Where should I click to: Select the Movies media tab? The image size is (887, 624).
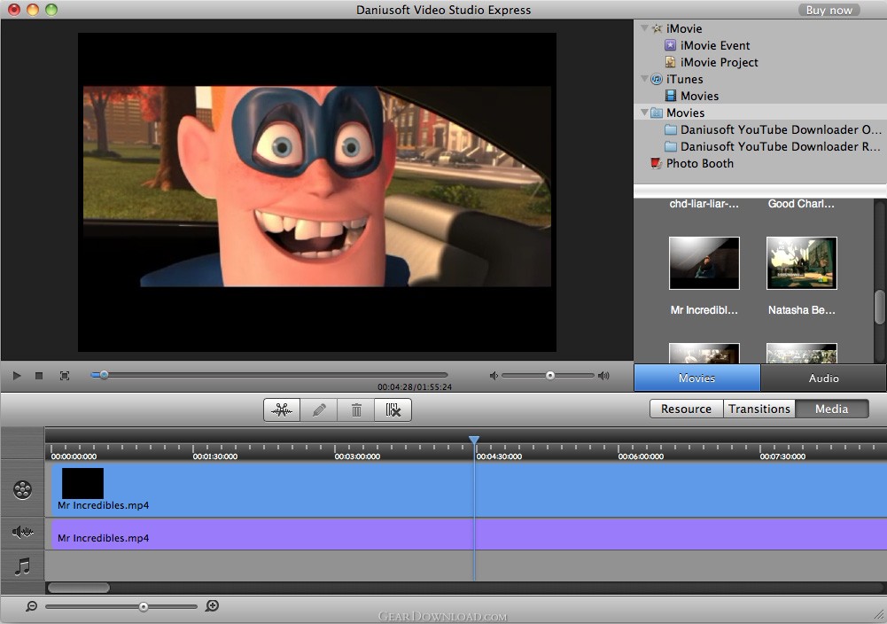[696, 378]
